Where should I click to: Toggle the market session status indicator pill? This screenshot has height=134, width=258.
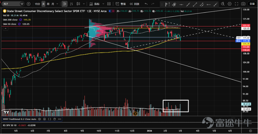coord(112,11)
